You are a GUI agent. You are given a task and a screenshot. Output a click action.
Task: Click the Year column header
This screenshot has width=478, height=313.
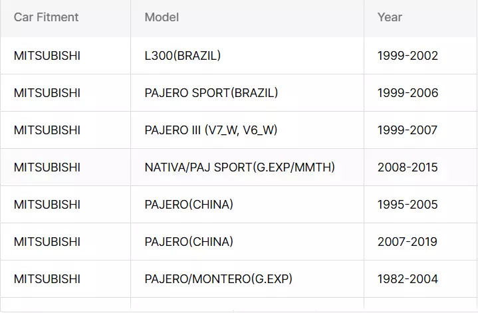(x=390, y=17)
